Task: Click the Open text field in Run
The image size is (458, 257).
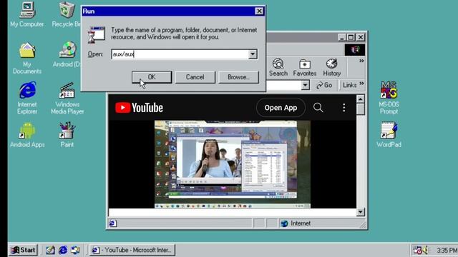Action: pyautogui.click(x=180, y=54)
